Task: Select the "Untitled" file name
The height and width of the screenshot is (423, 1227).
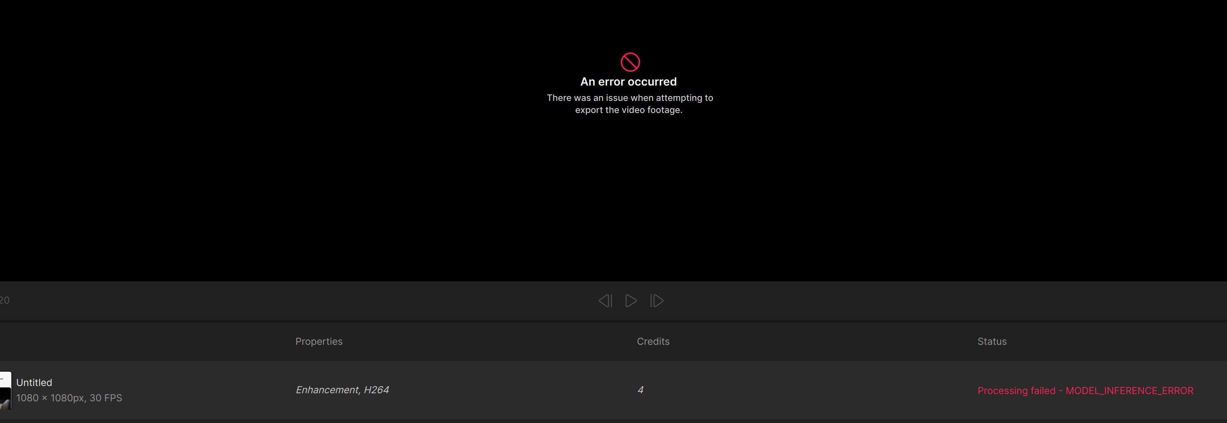Action: click(x=34, y=383)
